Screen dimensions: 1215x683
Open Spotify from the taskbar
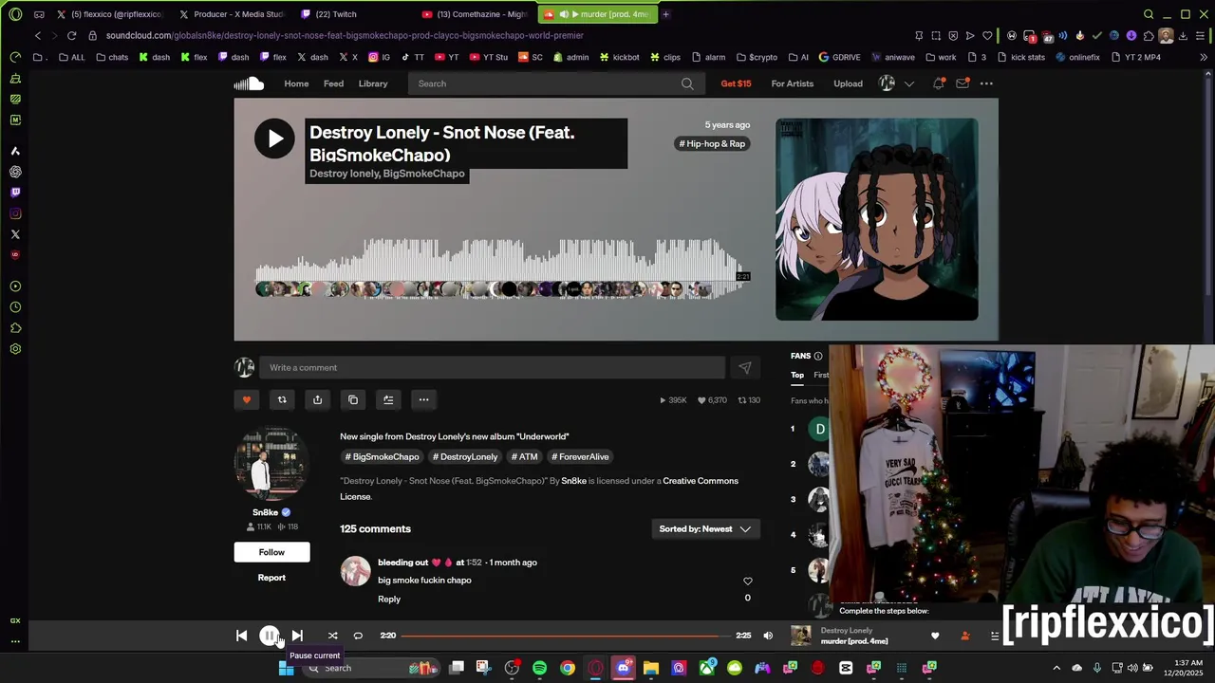[x=539, y=668]
